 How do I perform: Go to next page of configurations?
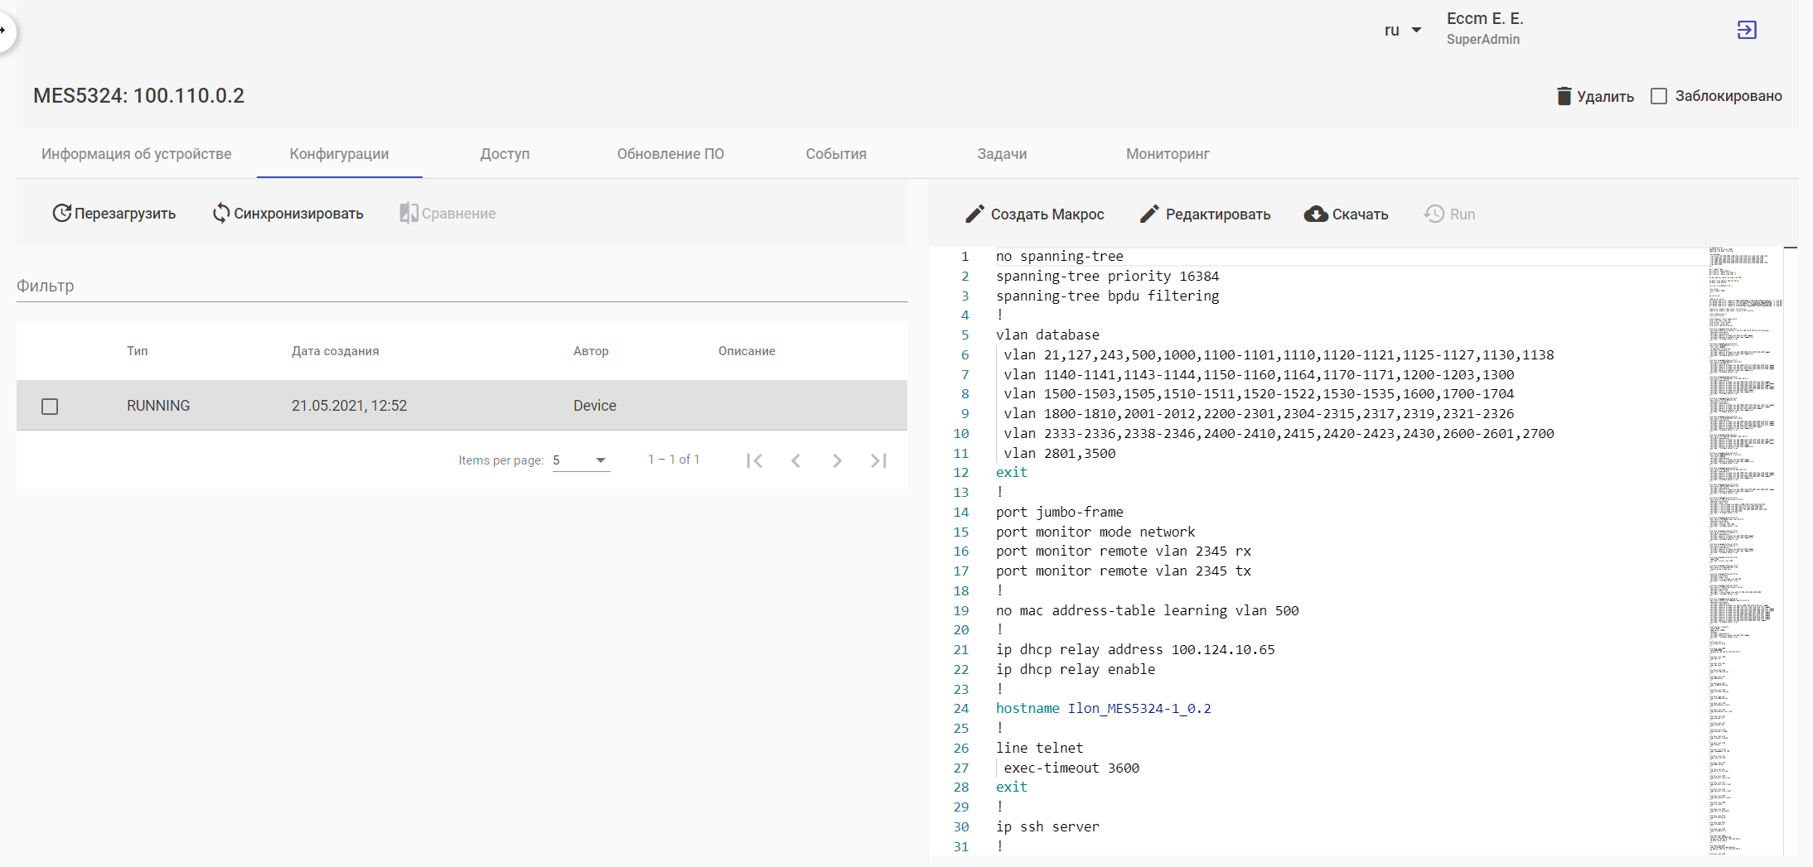click(837, 460)
